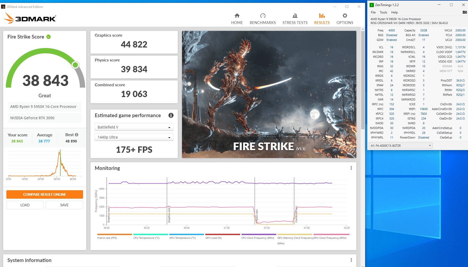Screen dimensions: 468x267
Task: Open the Help menu in ZenTimings
Action: pos(394,12)
